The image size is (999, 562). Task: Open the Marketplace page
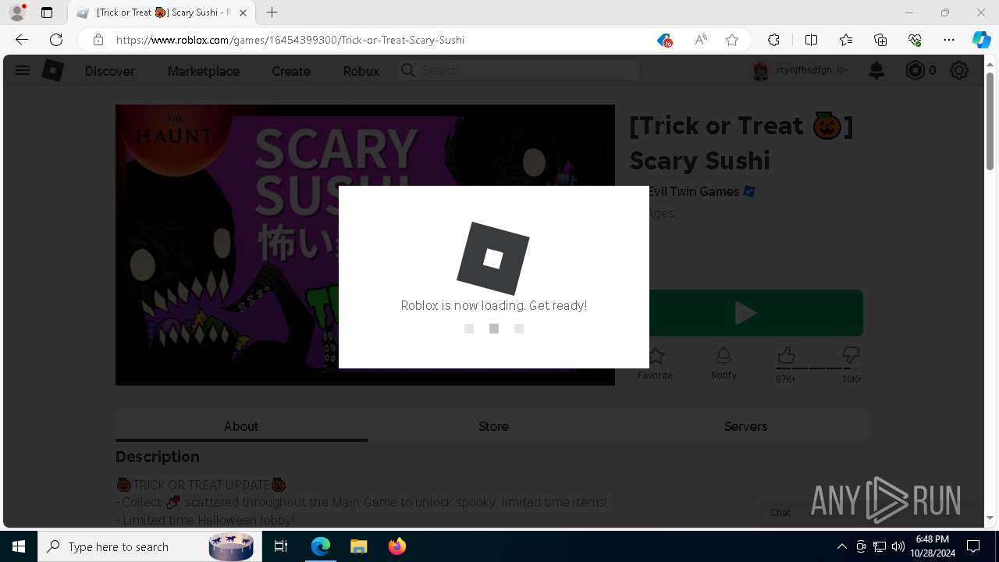pyautogui.click(x=204, y=71)
